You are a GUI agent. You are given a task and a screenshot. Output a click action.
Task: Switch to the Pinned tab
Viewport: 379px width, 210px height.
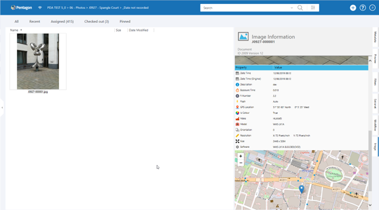(125, 22)
